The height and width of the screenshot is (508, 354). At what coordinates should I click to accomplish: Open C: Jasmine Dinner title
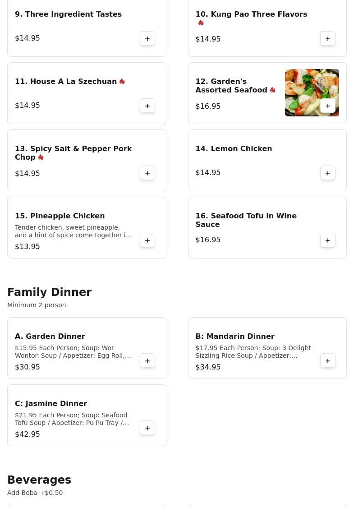point(51,403)
